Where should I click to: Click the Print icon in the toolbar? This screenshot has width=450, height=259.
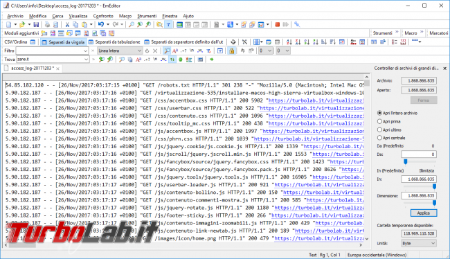click(x=47, y=25)
